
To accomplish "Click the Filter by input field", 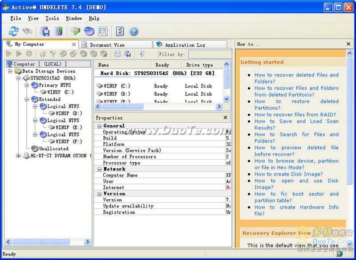I will (x=209, y=54).
